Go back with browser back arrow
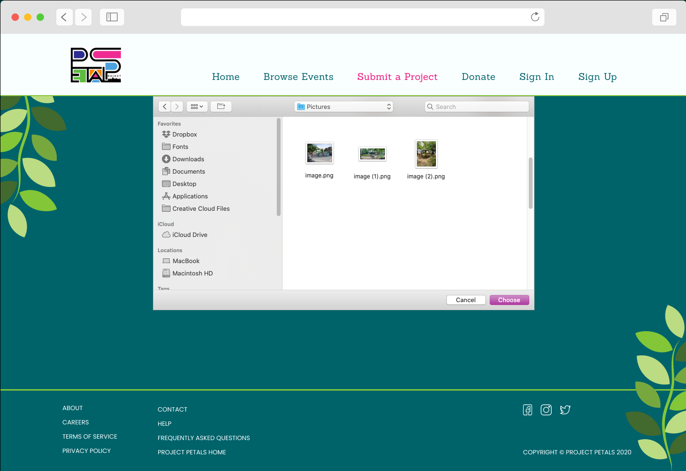The image size is (686, 471). coord(64,17)
